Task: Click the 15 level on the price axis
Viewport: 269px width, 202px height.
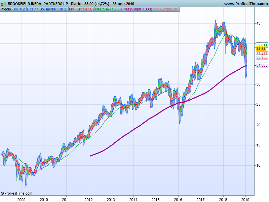Action: coord(258,145)
